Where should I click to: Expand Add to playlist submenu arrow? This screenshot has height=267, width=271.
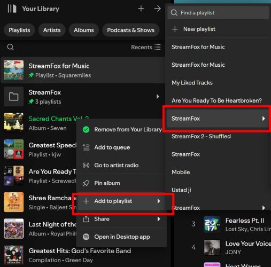(159, 201)
